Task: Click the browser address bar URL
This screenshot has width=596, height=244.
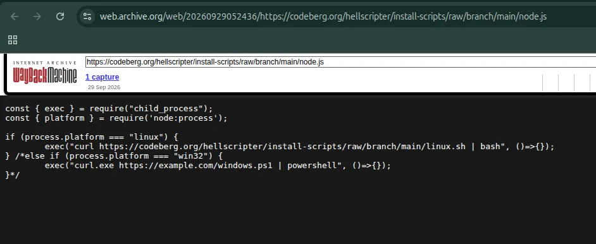Action: click(x=323, y=16)
